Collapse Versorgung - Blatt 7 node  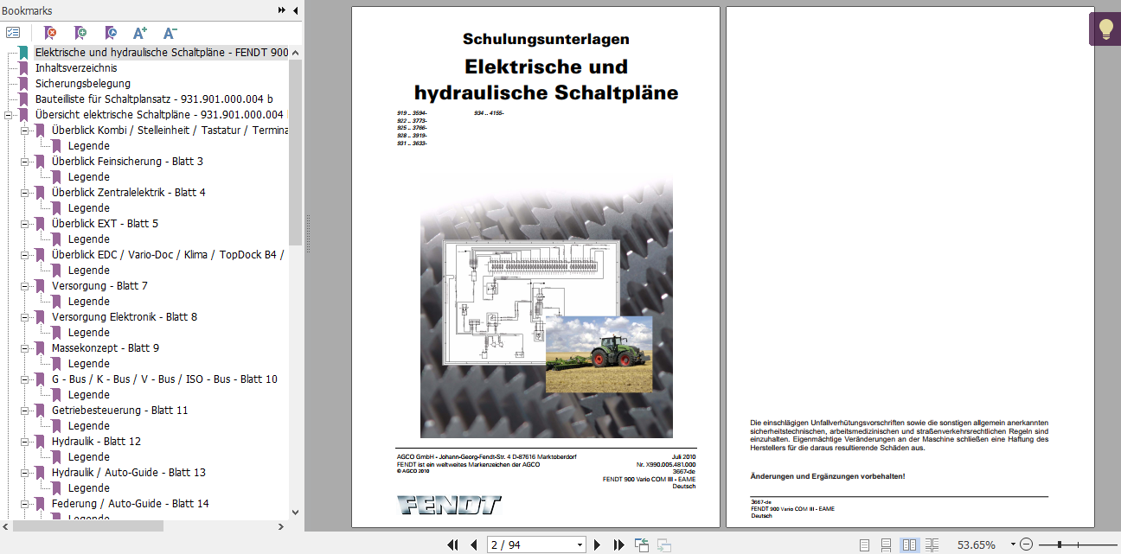click(x=25, y=286)
